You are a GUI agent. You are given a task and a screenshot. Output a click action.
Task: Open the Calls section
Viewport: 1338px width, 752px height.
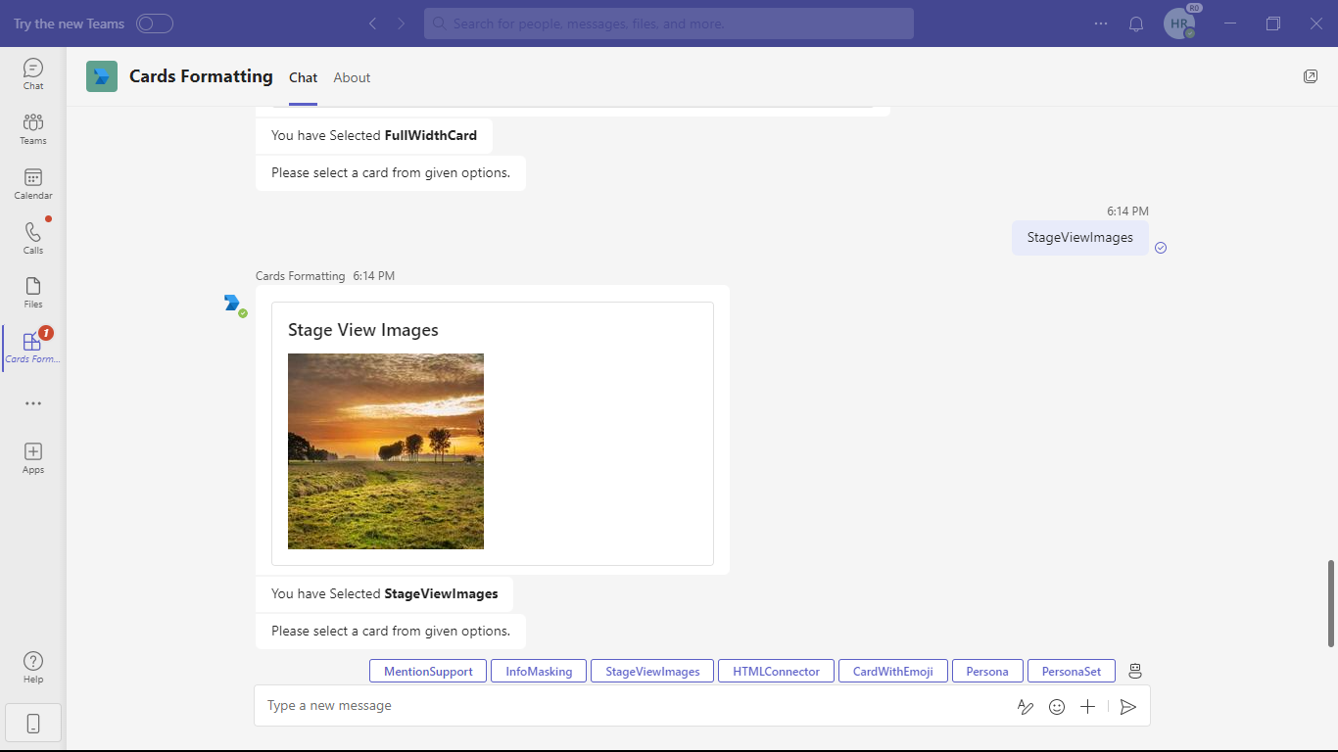coord(32,237)
